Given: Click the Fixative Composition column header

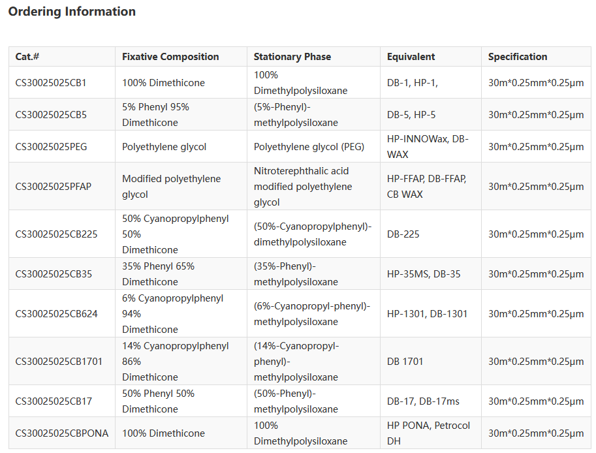Looking at the screenshot, I should (170, 57).
